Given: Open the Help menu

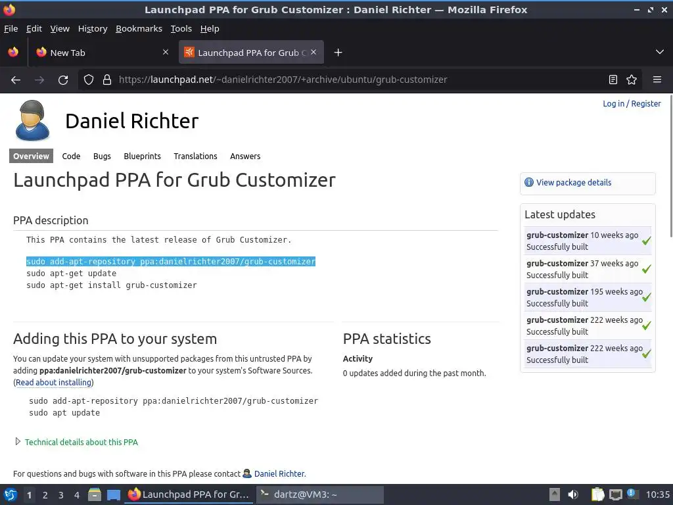Looking at the screenshot, I should pos(210,28).
